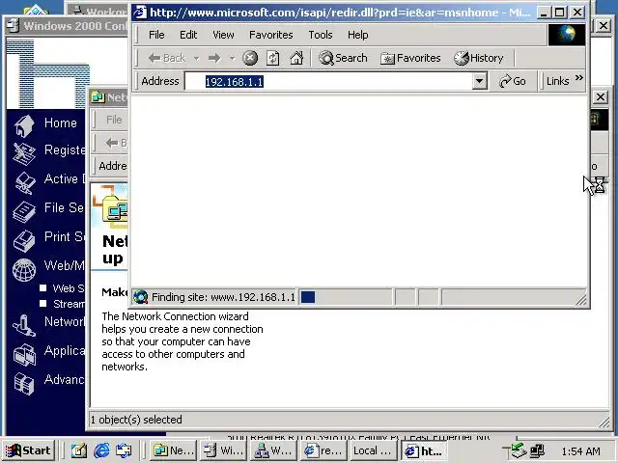This screenshot has height=463, width=618.
Task: Expand the Links toolbar chevron
Action: (579, 78)
